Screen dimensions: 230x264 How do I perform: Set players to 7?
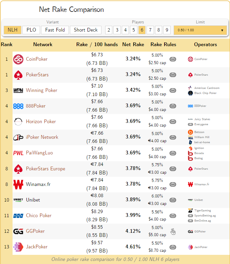coord(150,30)
